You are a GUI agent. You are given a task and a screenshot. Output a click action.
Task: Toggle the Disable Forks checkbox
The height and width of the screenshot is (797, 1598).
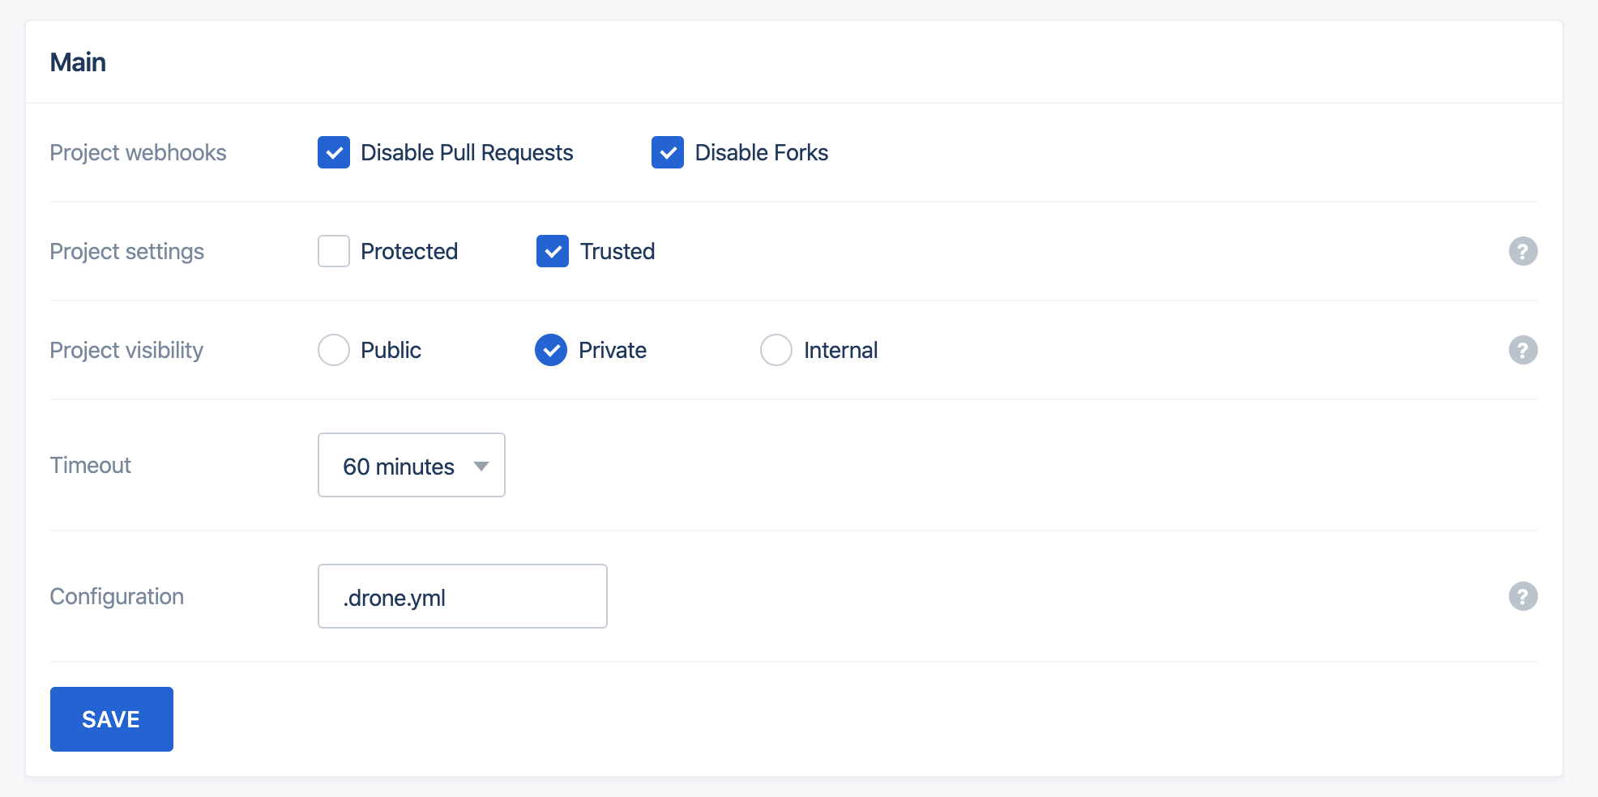668,152
